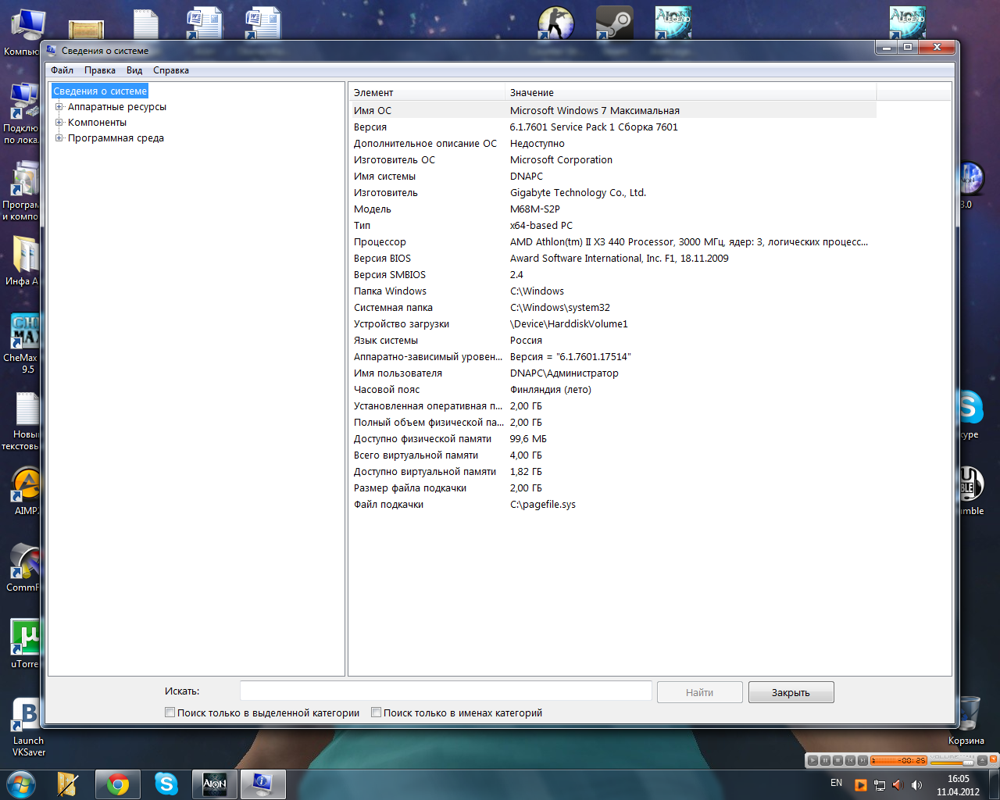Open the Справка menu
The height and width of the screenshot is (800, 1000).
(171, 70)
